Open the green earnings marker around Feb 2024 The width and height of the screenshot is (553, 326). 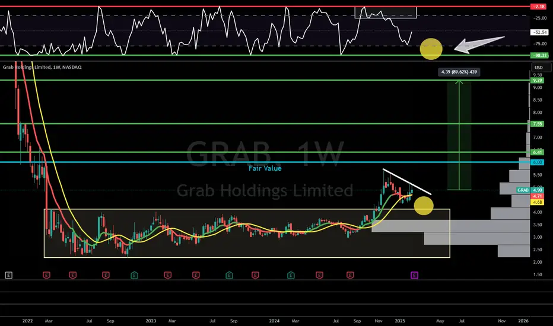tap(291, 275)
